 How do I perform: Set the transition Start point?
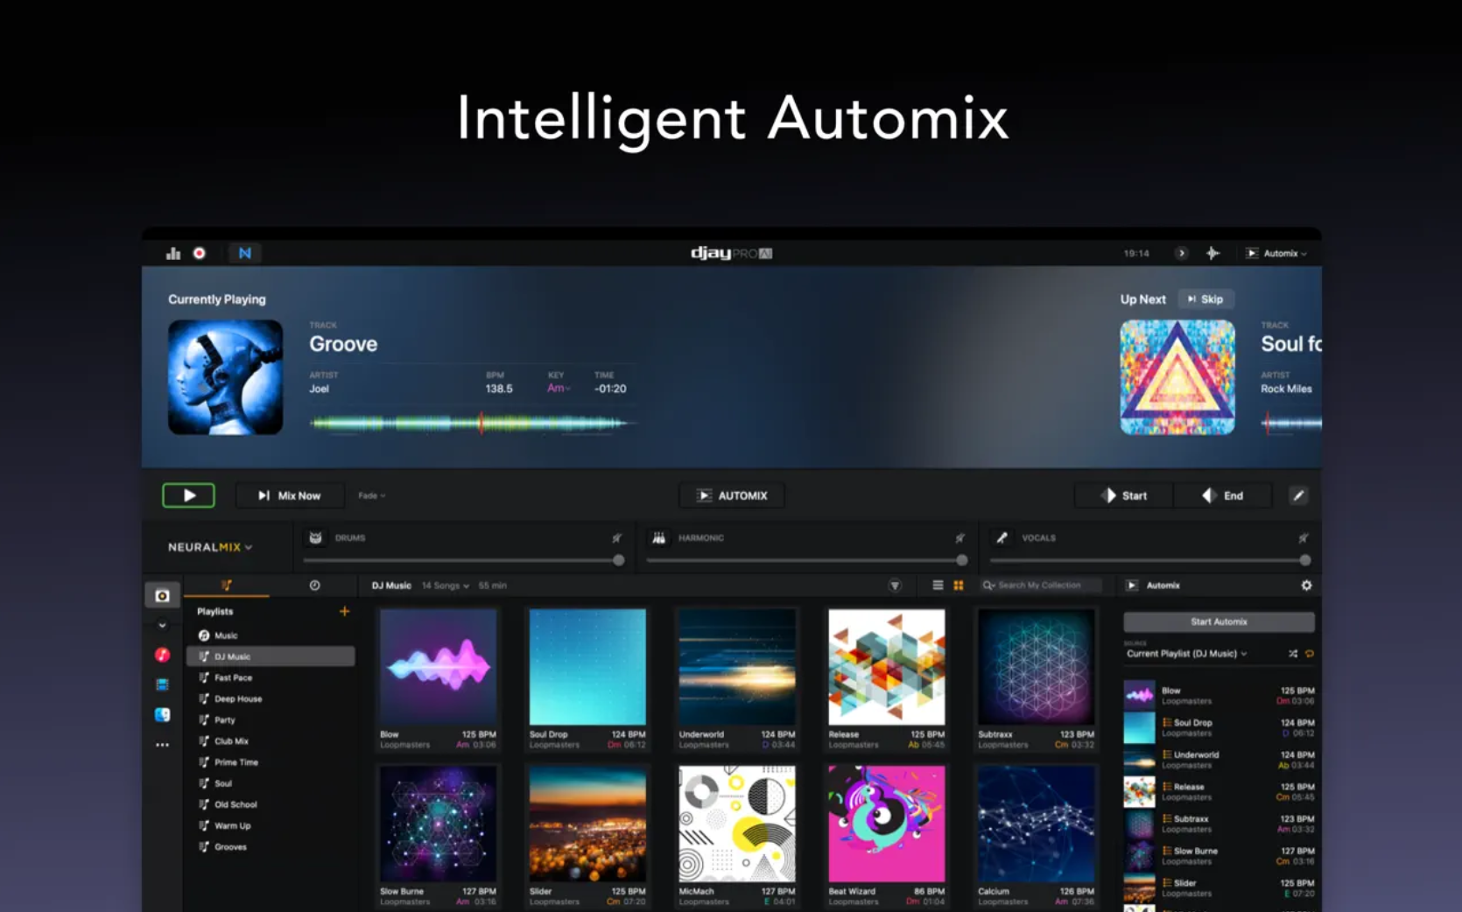click(1125, 495)
